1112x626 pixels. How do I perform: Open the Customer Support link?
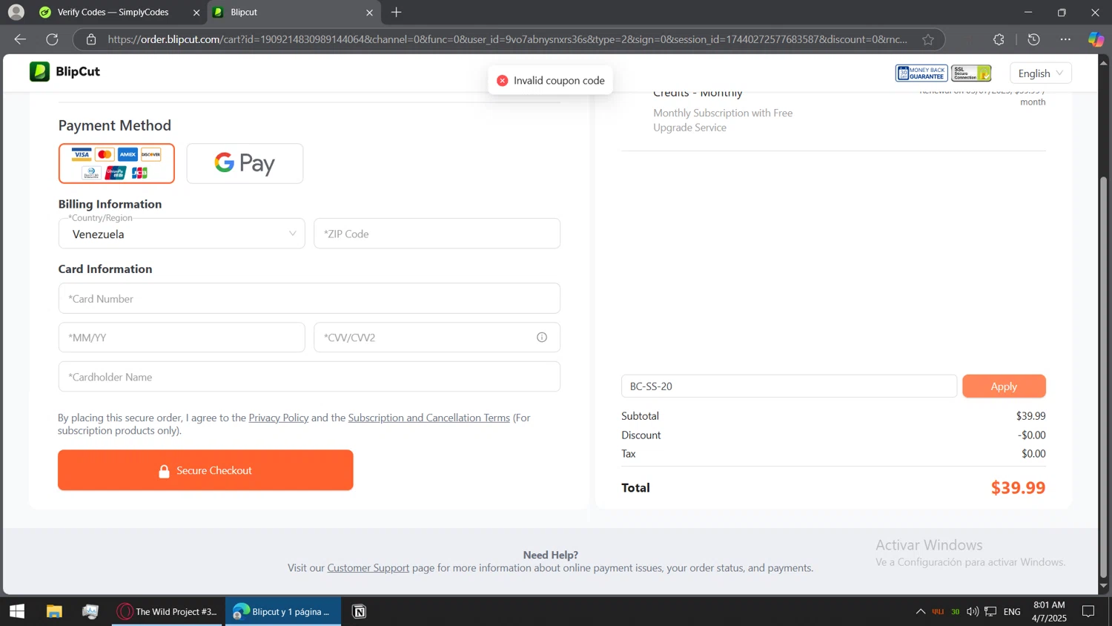tap(368, 567)
